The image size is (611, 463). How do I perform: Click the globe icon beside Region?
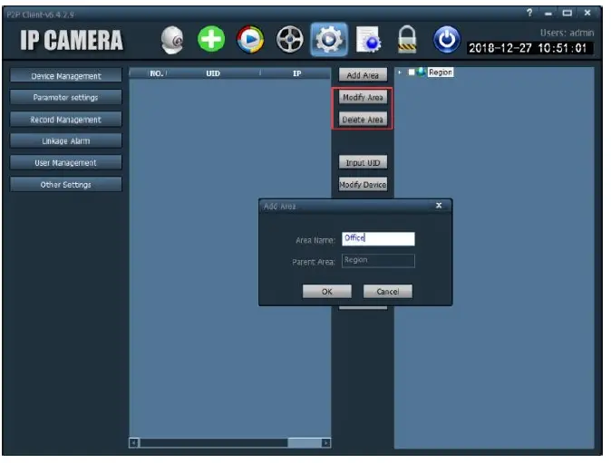point(422,72)
